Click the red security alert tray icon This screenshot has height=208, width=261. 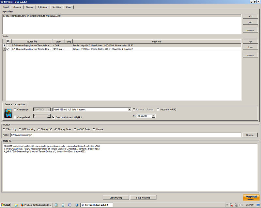point(232,205)
